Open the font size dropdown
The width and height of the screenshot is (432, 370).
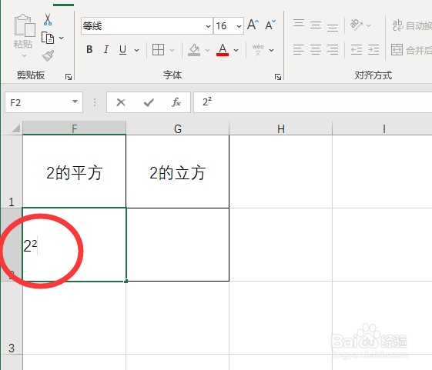[239, 26]
